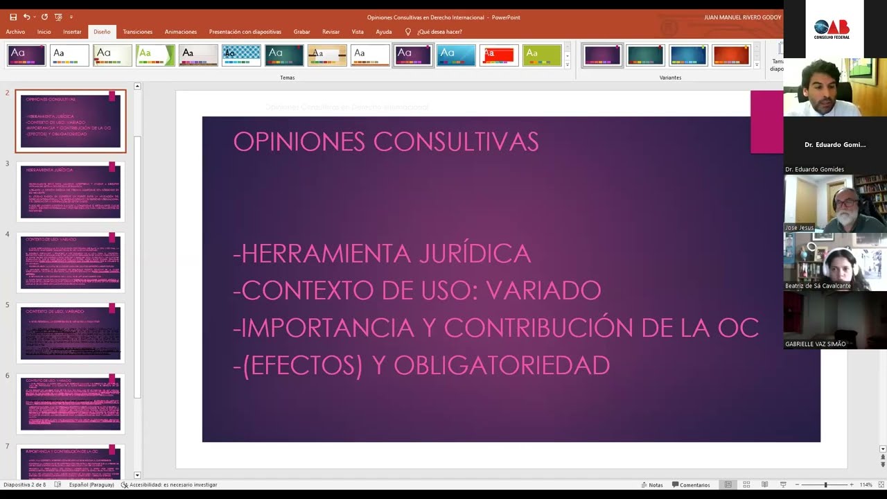
Task: Open the Grabar tab
Action: pos(301,32)
